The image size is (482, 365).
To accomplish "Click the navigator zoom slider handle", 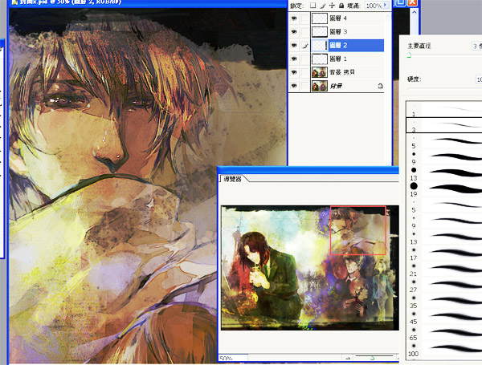I will point(372,358).
